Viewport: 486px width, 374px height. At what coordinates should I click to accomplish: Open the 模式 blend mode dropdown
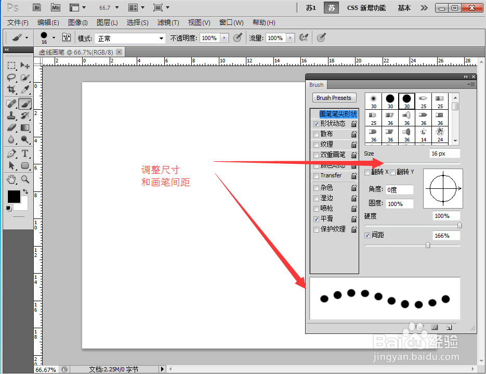click(x=130, y=38)
